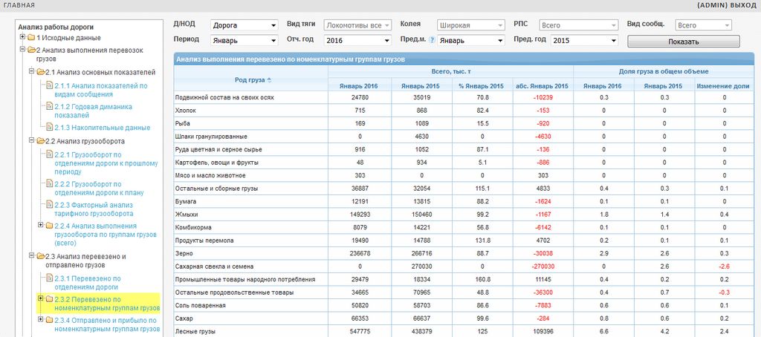761x337 pixels.
Task: Click the Доля груза в общем объеме header
Action: [x=664, y=71]
